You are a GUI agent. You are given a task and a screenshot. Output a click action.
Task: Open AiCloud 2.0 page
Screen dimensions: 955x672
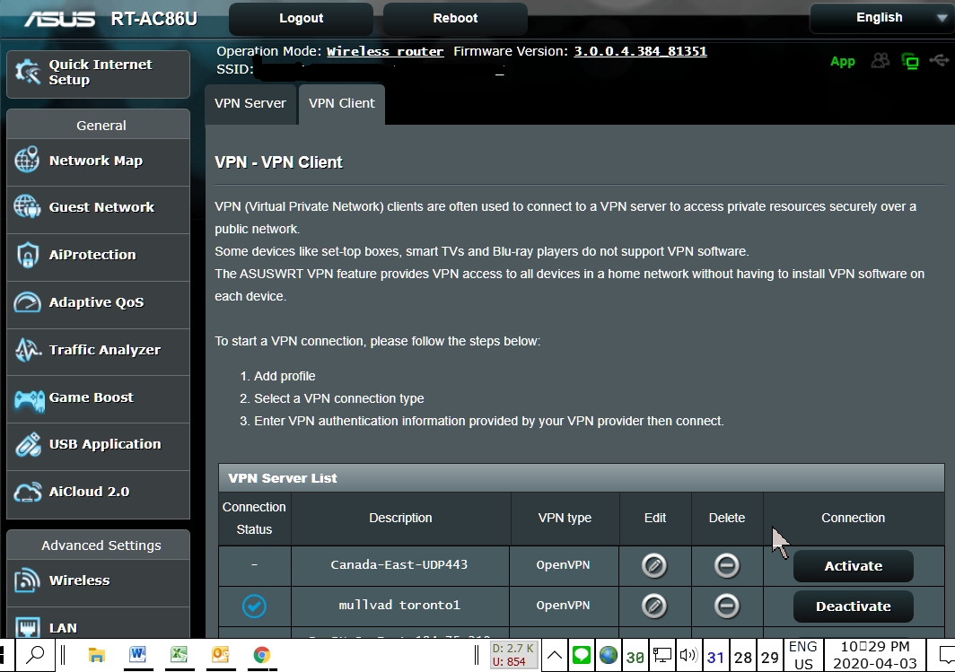[x=98, y=493]
